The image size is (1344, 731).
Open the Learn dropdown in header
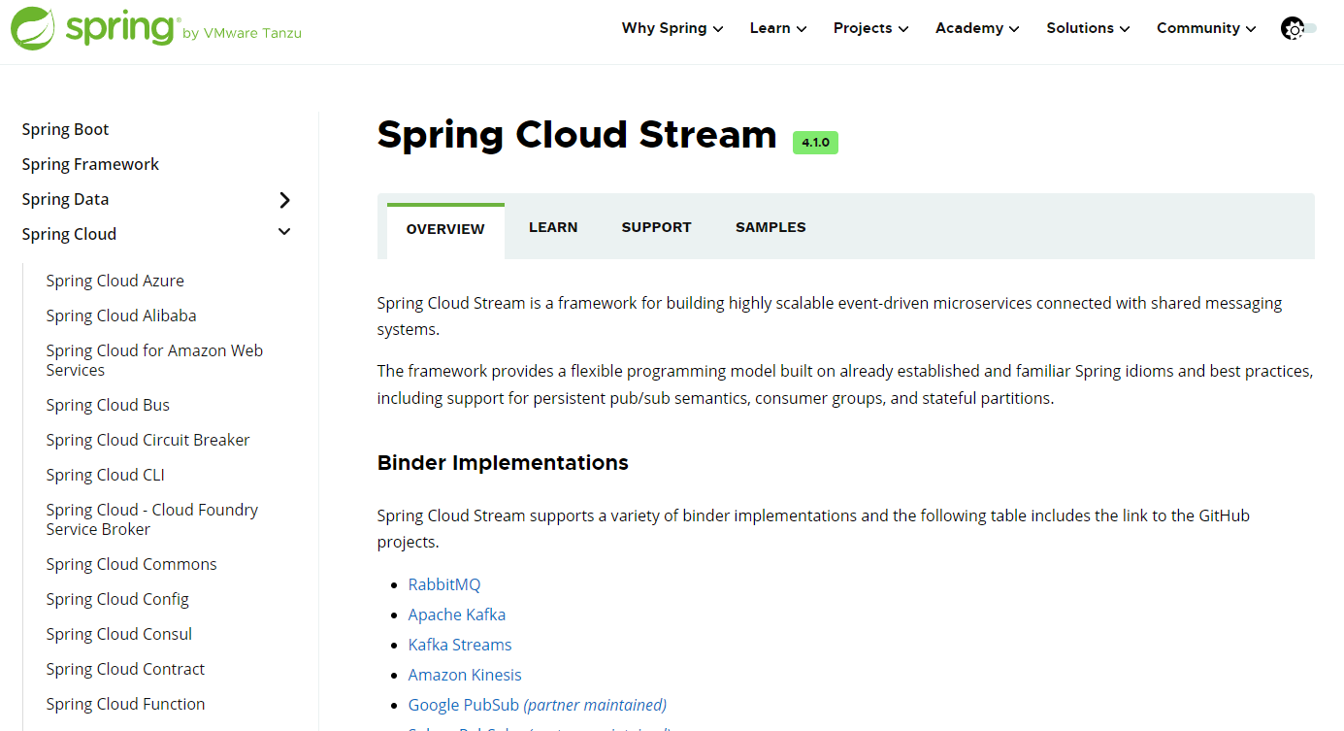point(778,28)
